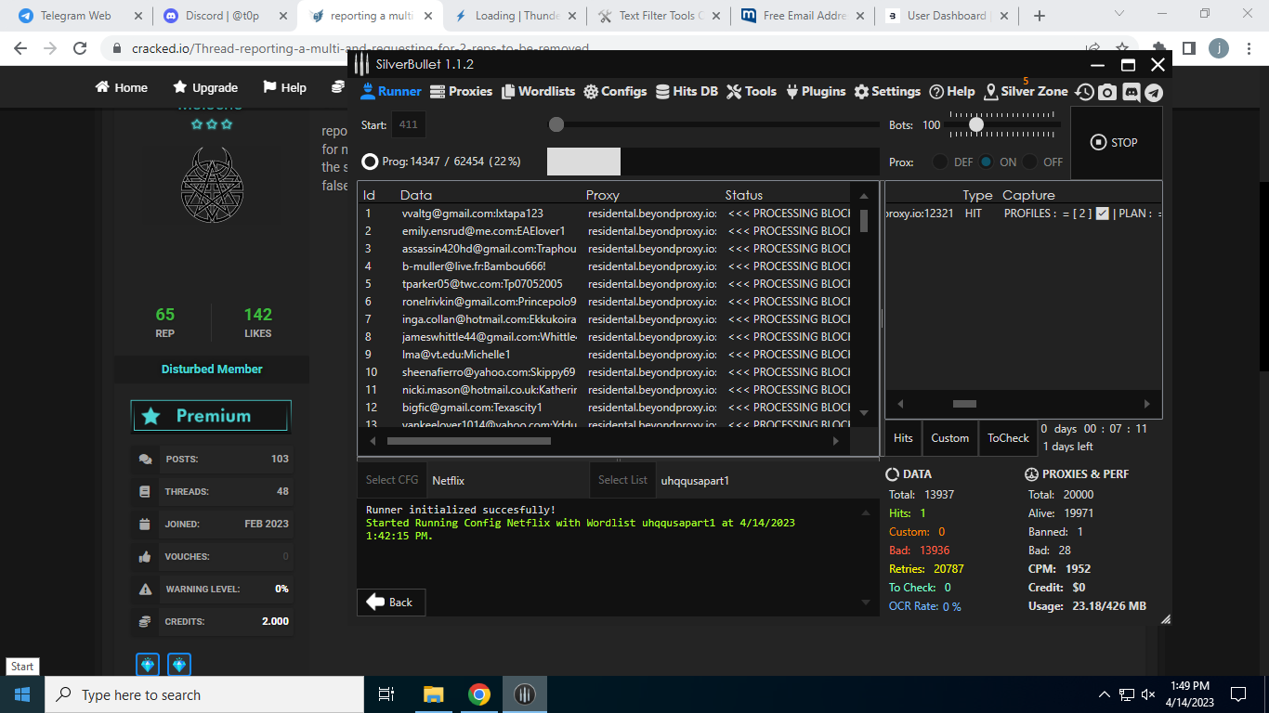This screenshot has width=1269, height=713.
Task: Click the Premium badge on the profile
Action: coord(211,416)
